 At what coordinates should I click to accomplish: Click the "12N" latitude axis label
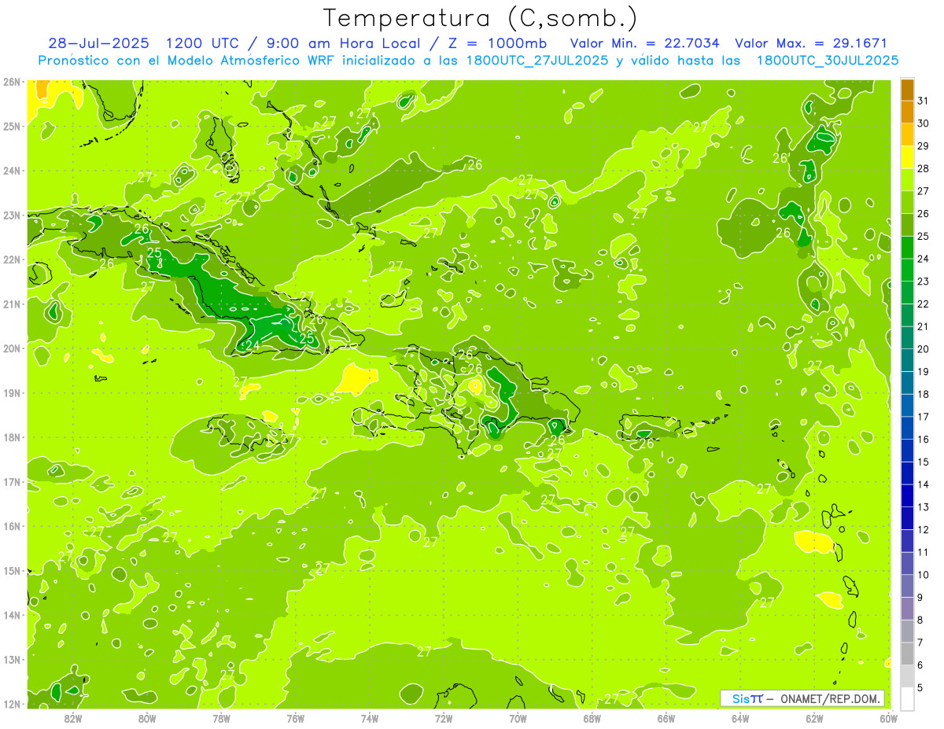[11, 704]
